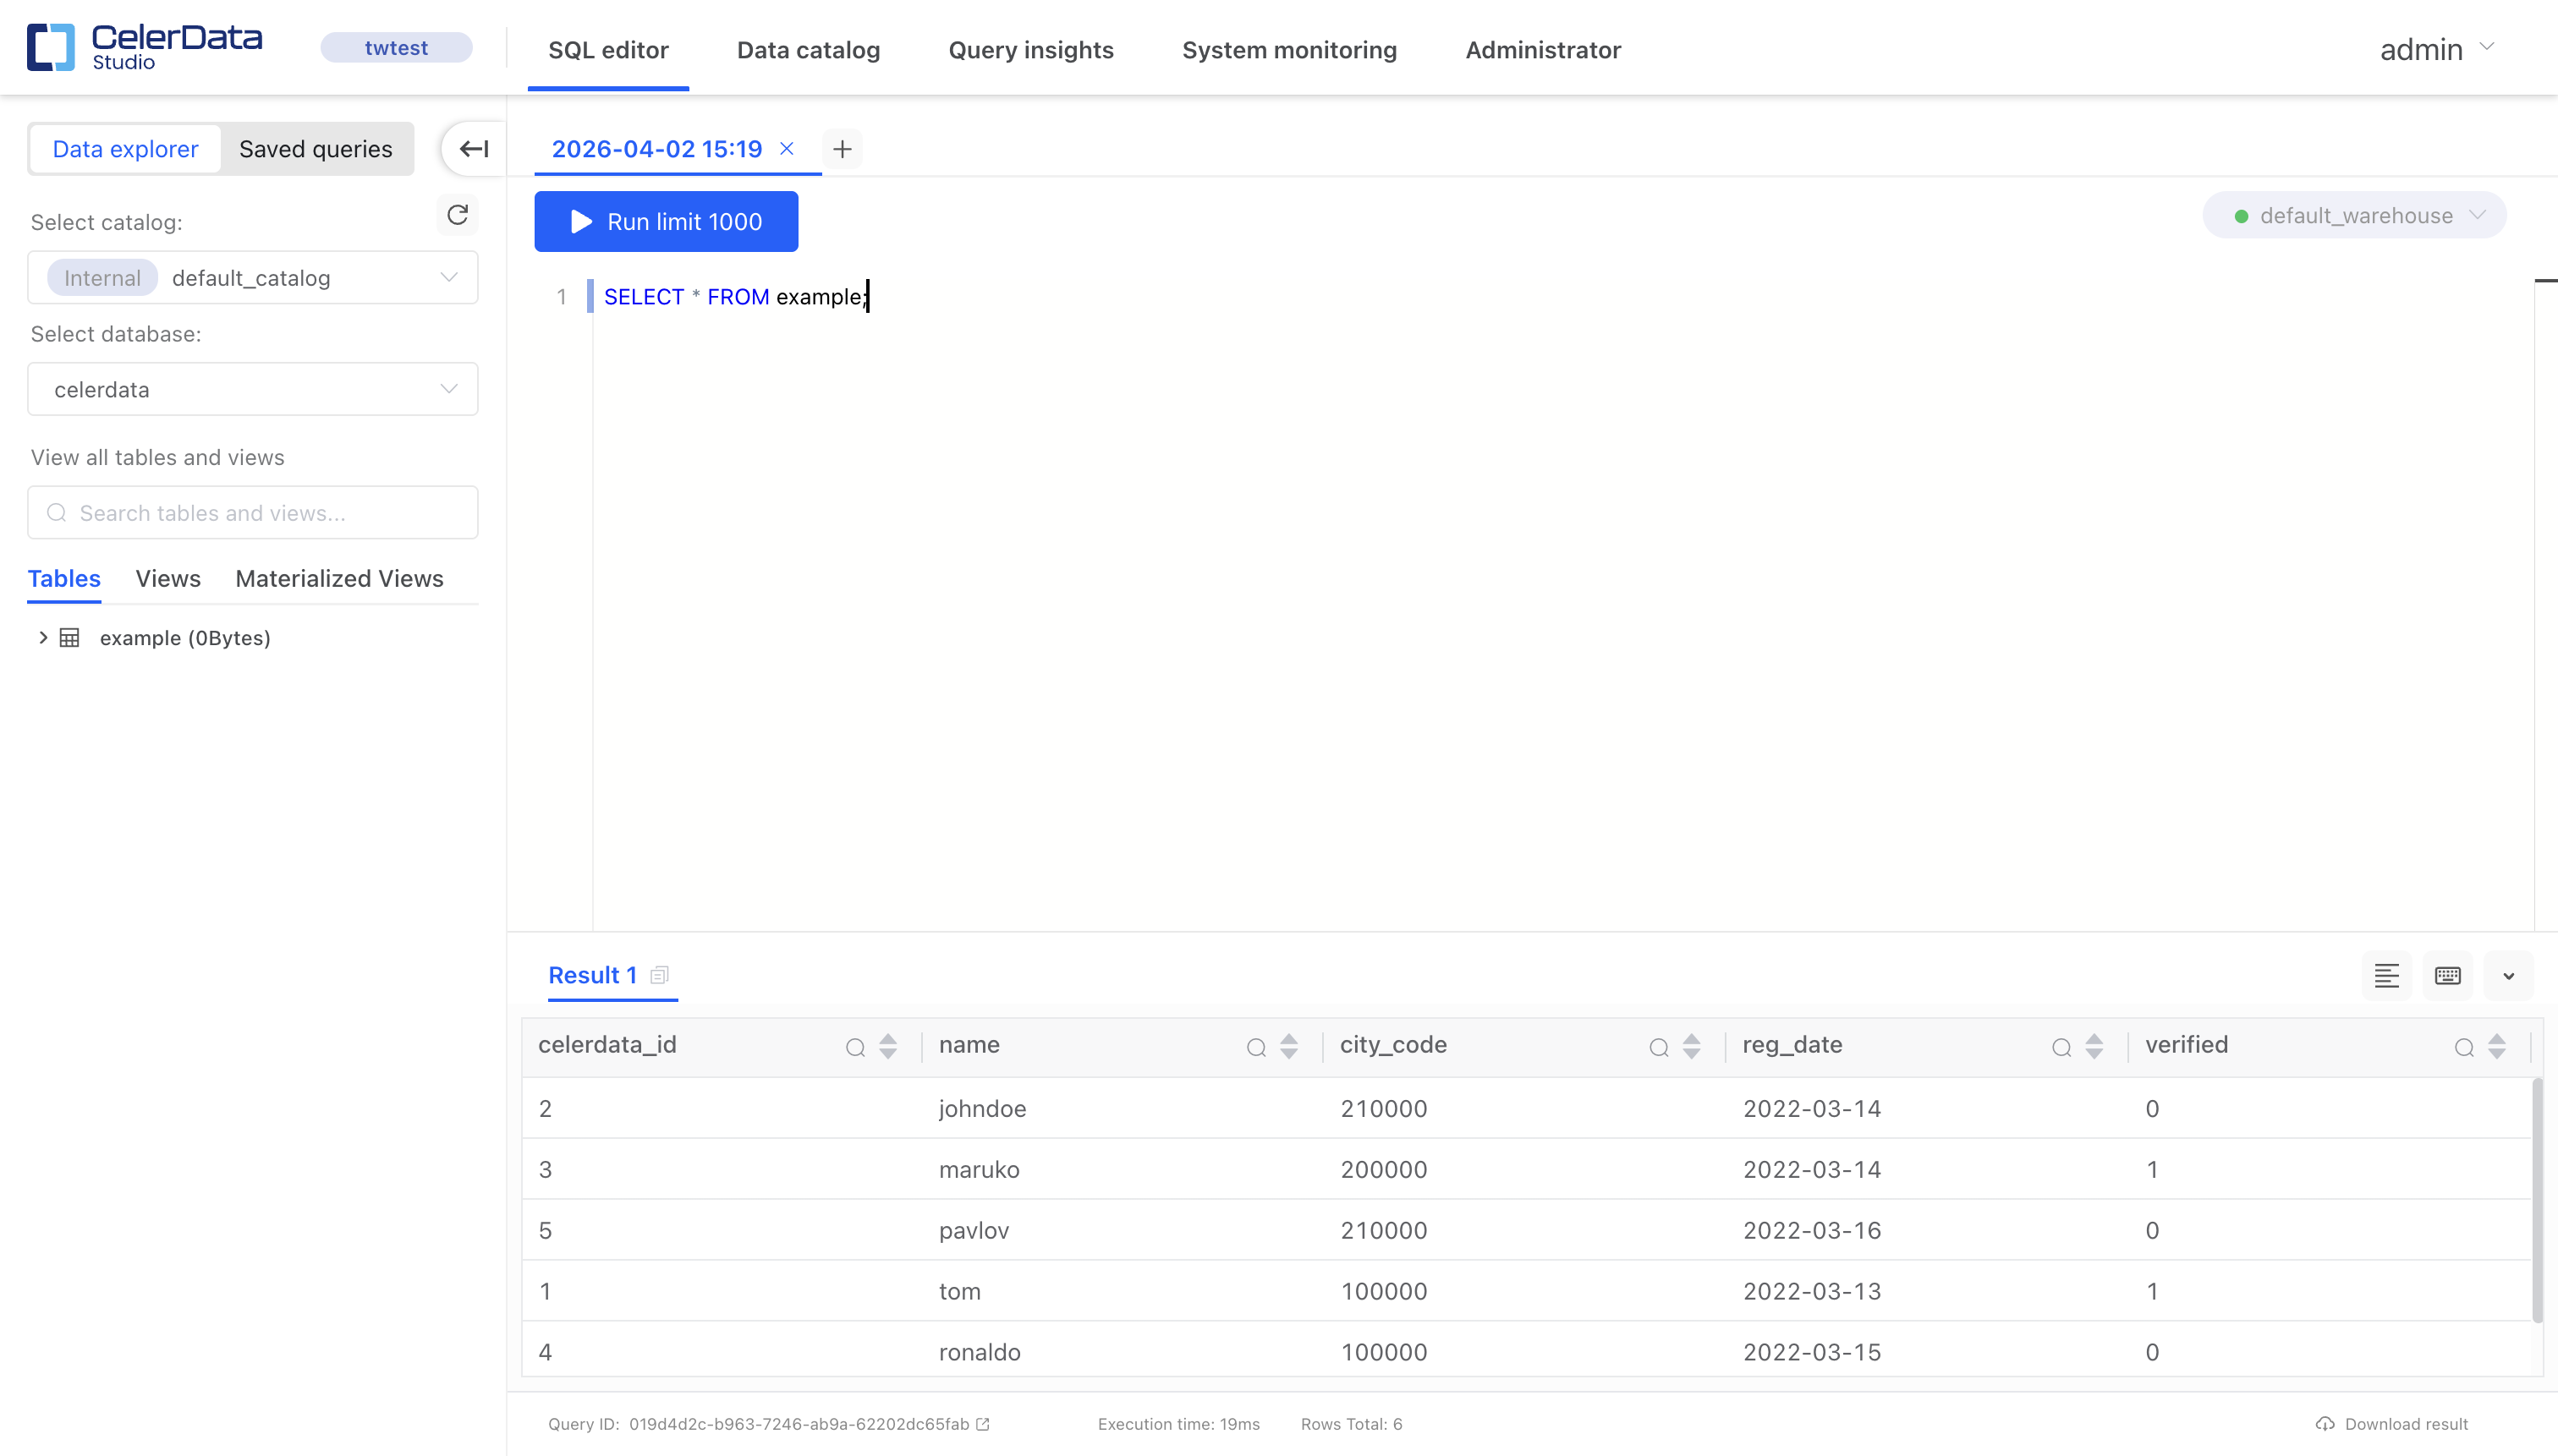Collapse the Data explorer sidebar
The height and width of the screenshot is (1456, 2558).
(x=475, y=148)
